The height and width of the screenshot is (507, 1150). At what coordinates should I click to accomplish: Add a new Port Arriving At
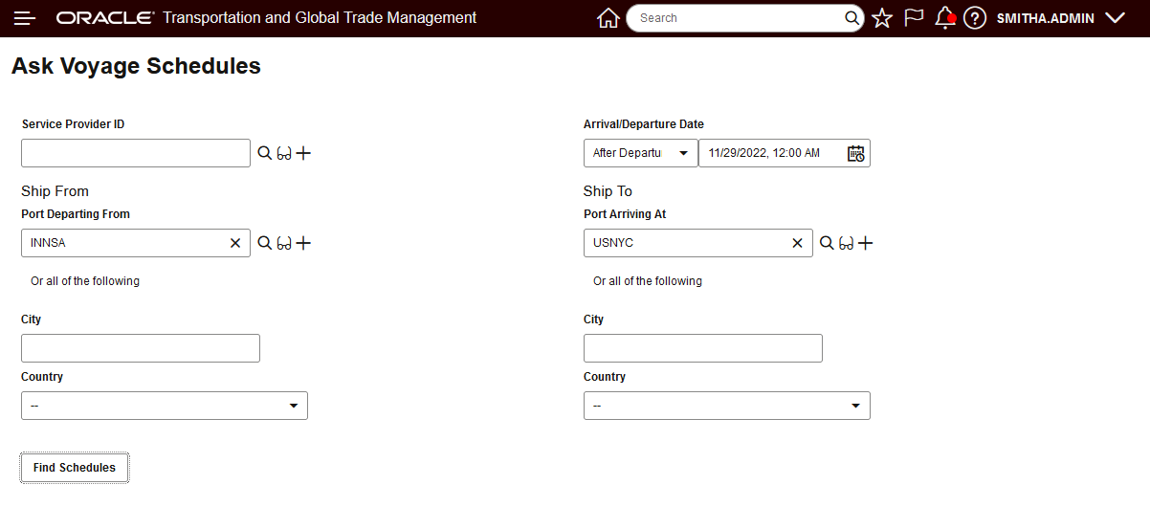865,243
